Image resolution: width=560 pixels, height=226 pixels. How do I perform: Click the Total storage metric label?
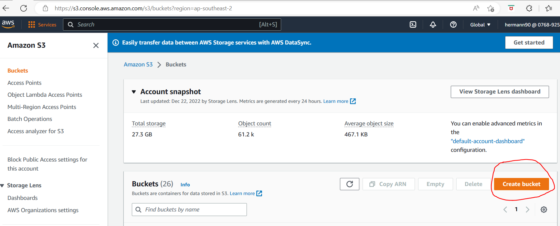pos(149,123)
